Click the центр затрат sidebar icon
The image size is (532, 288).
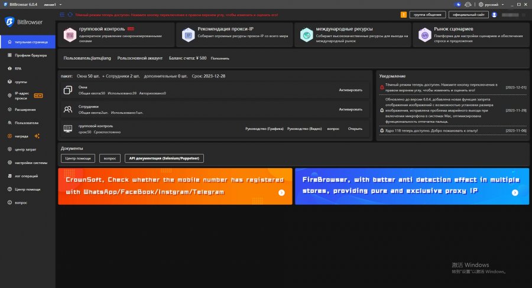[x=9, y=149]
